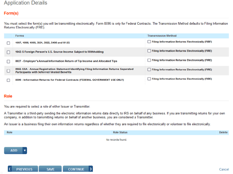Tick FIRE transmission method for form 8027
The height and width of the screenshot is (174, 233).
coord(149,60)
